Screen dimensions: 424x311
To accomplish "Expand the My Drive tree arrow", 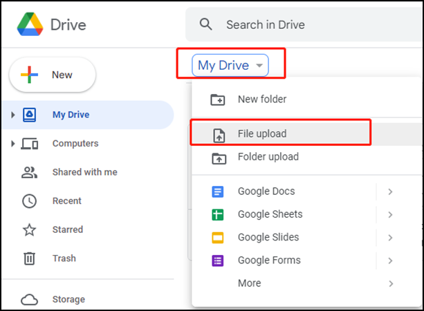I will 12,115.
